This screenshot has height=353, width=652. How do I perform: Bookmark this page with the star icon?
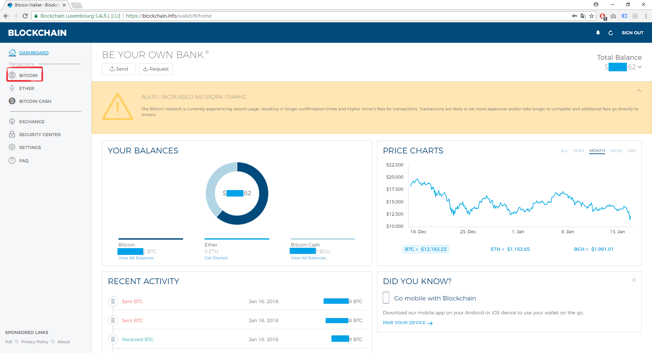point(592,16)
